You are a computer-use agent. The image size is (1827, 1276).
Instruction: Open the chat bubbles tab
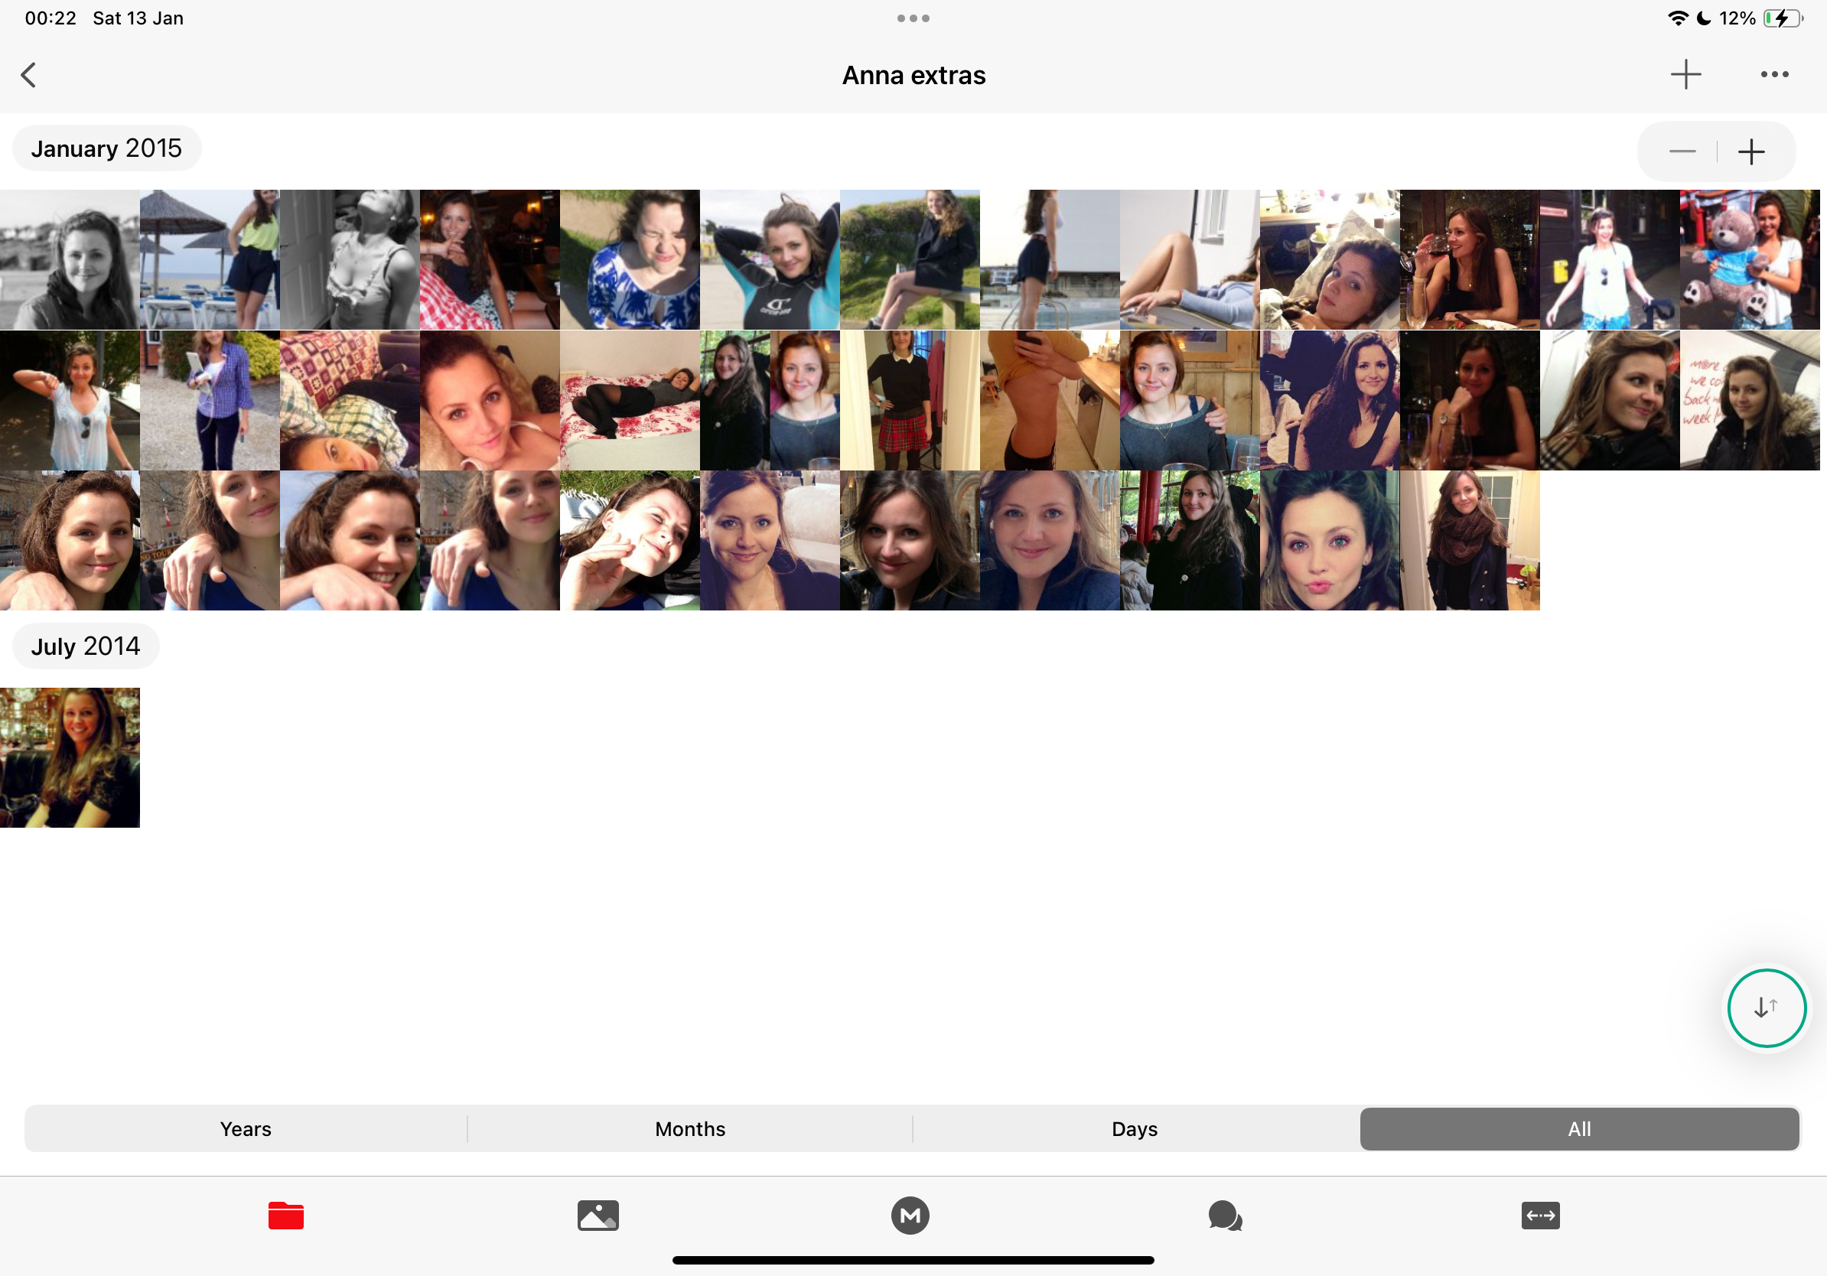click(x=1225, y=1215)
